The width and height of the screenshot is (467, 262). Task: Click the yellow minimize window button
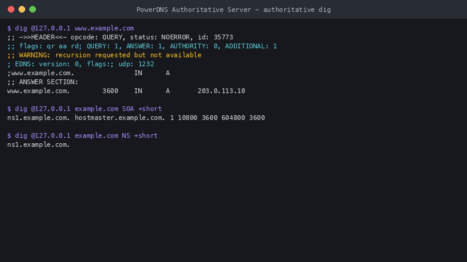22,10
